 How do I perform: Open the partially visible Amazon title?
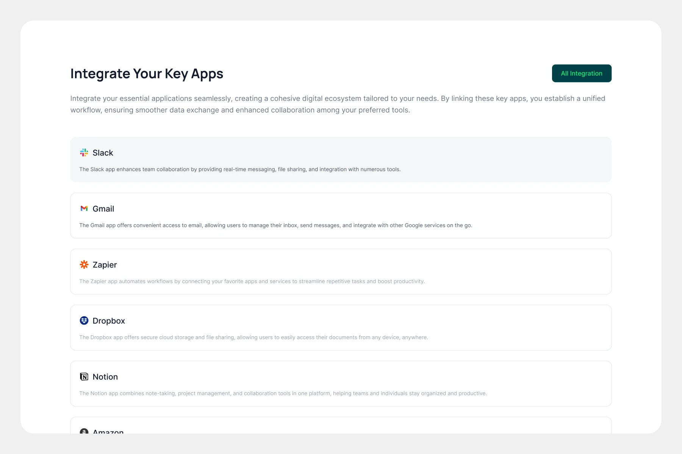click(x=108, y=432)
